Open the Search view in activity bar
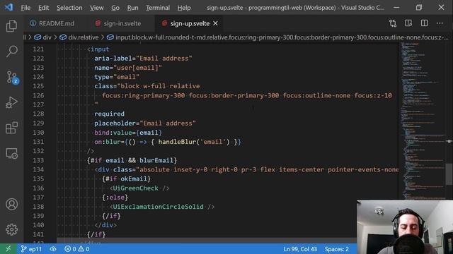This screenshot has width=453, height=254. pyautogui.click(x=11, y=52)
